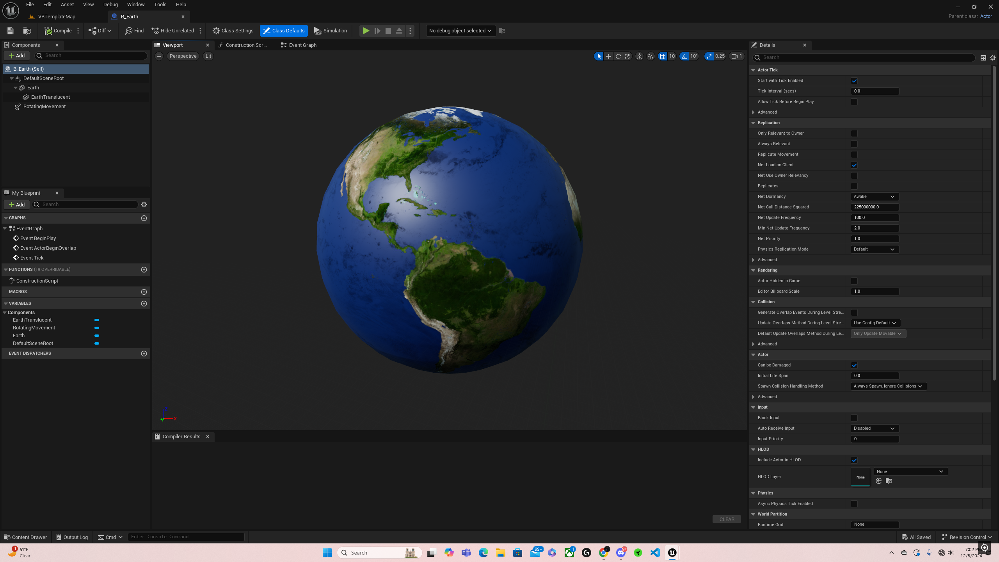
Task: Add a new variable with plus icon
Action: click(x=144, y=304)
